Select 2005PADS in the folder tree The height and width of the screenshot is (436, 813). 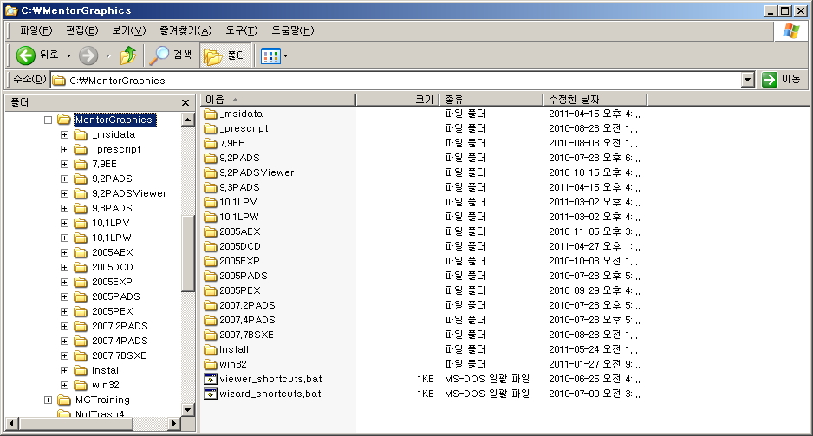click(x=116, y=296)
